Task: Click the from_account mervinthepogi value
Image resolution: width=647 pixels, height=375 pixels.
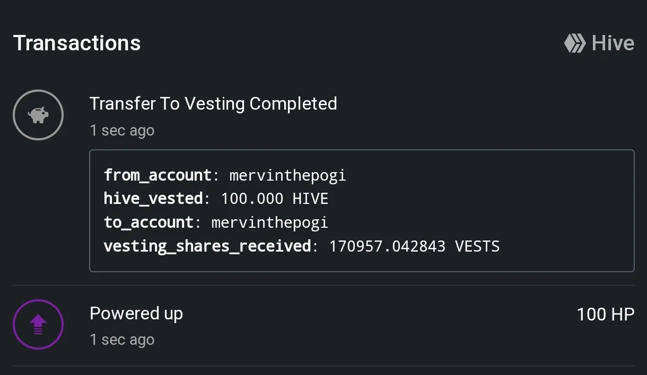Action: point(288,175)
